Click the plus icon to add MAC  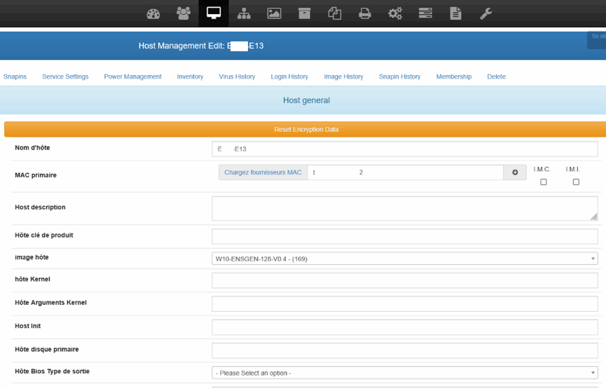pyautogui.click(x=515, y=172)
